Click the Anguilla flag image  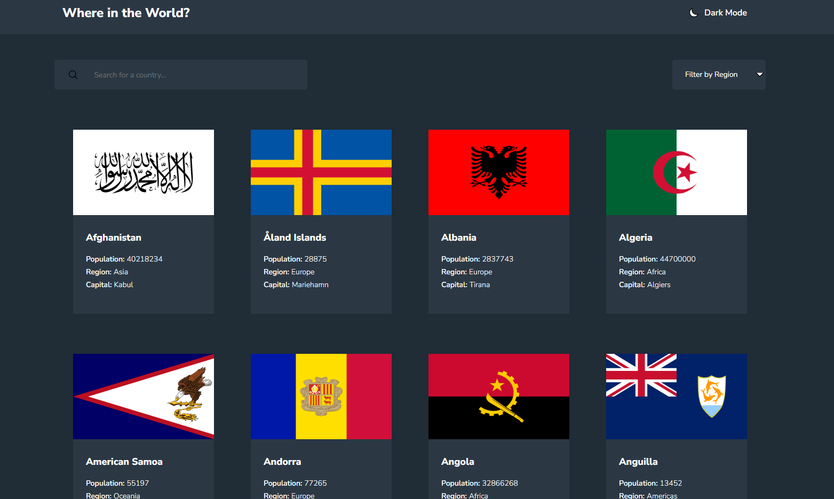pyautogui.click(x=676, y=396)
